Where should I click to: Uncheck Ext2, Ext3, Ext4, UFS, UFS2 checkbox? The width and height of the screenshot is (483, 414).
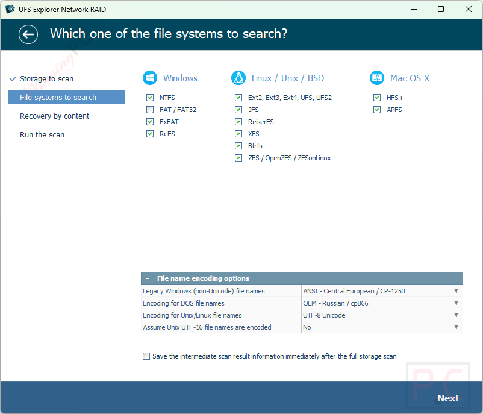click(x=238, y=98)
